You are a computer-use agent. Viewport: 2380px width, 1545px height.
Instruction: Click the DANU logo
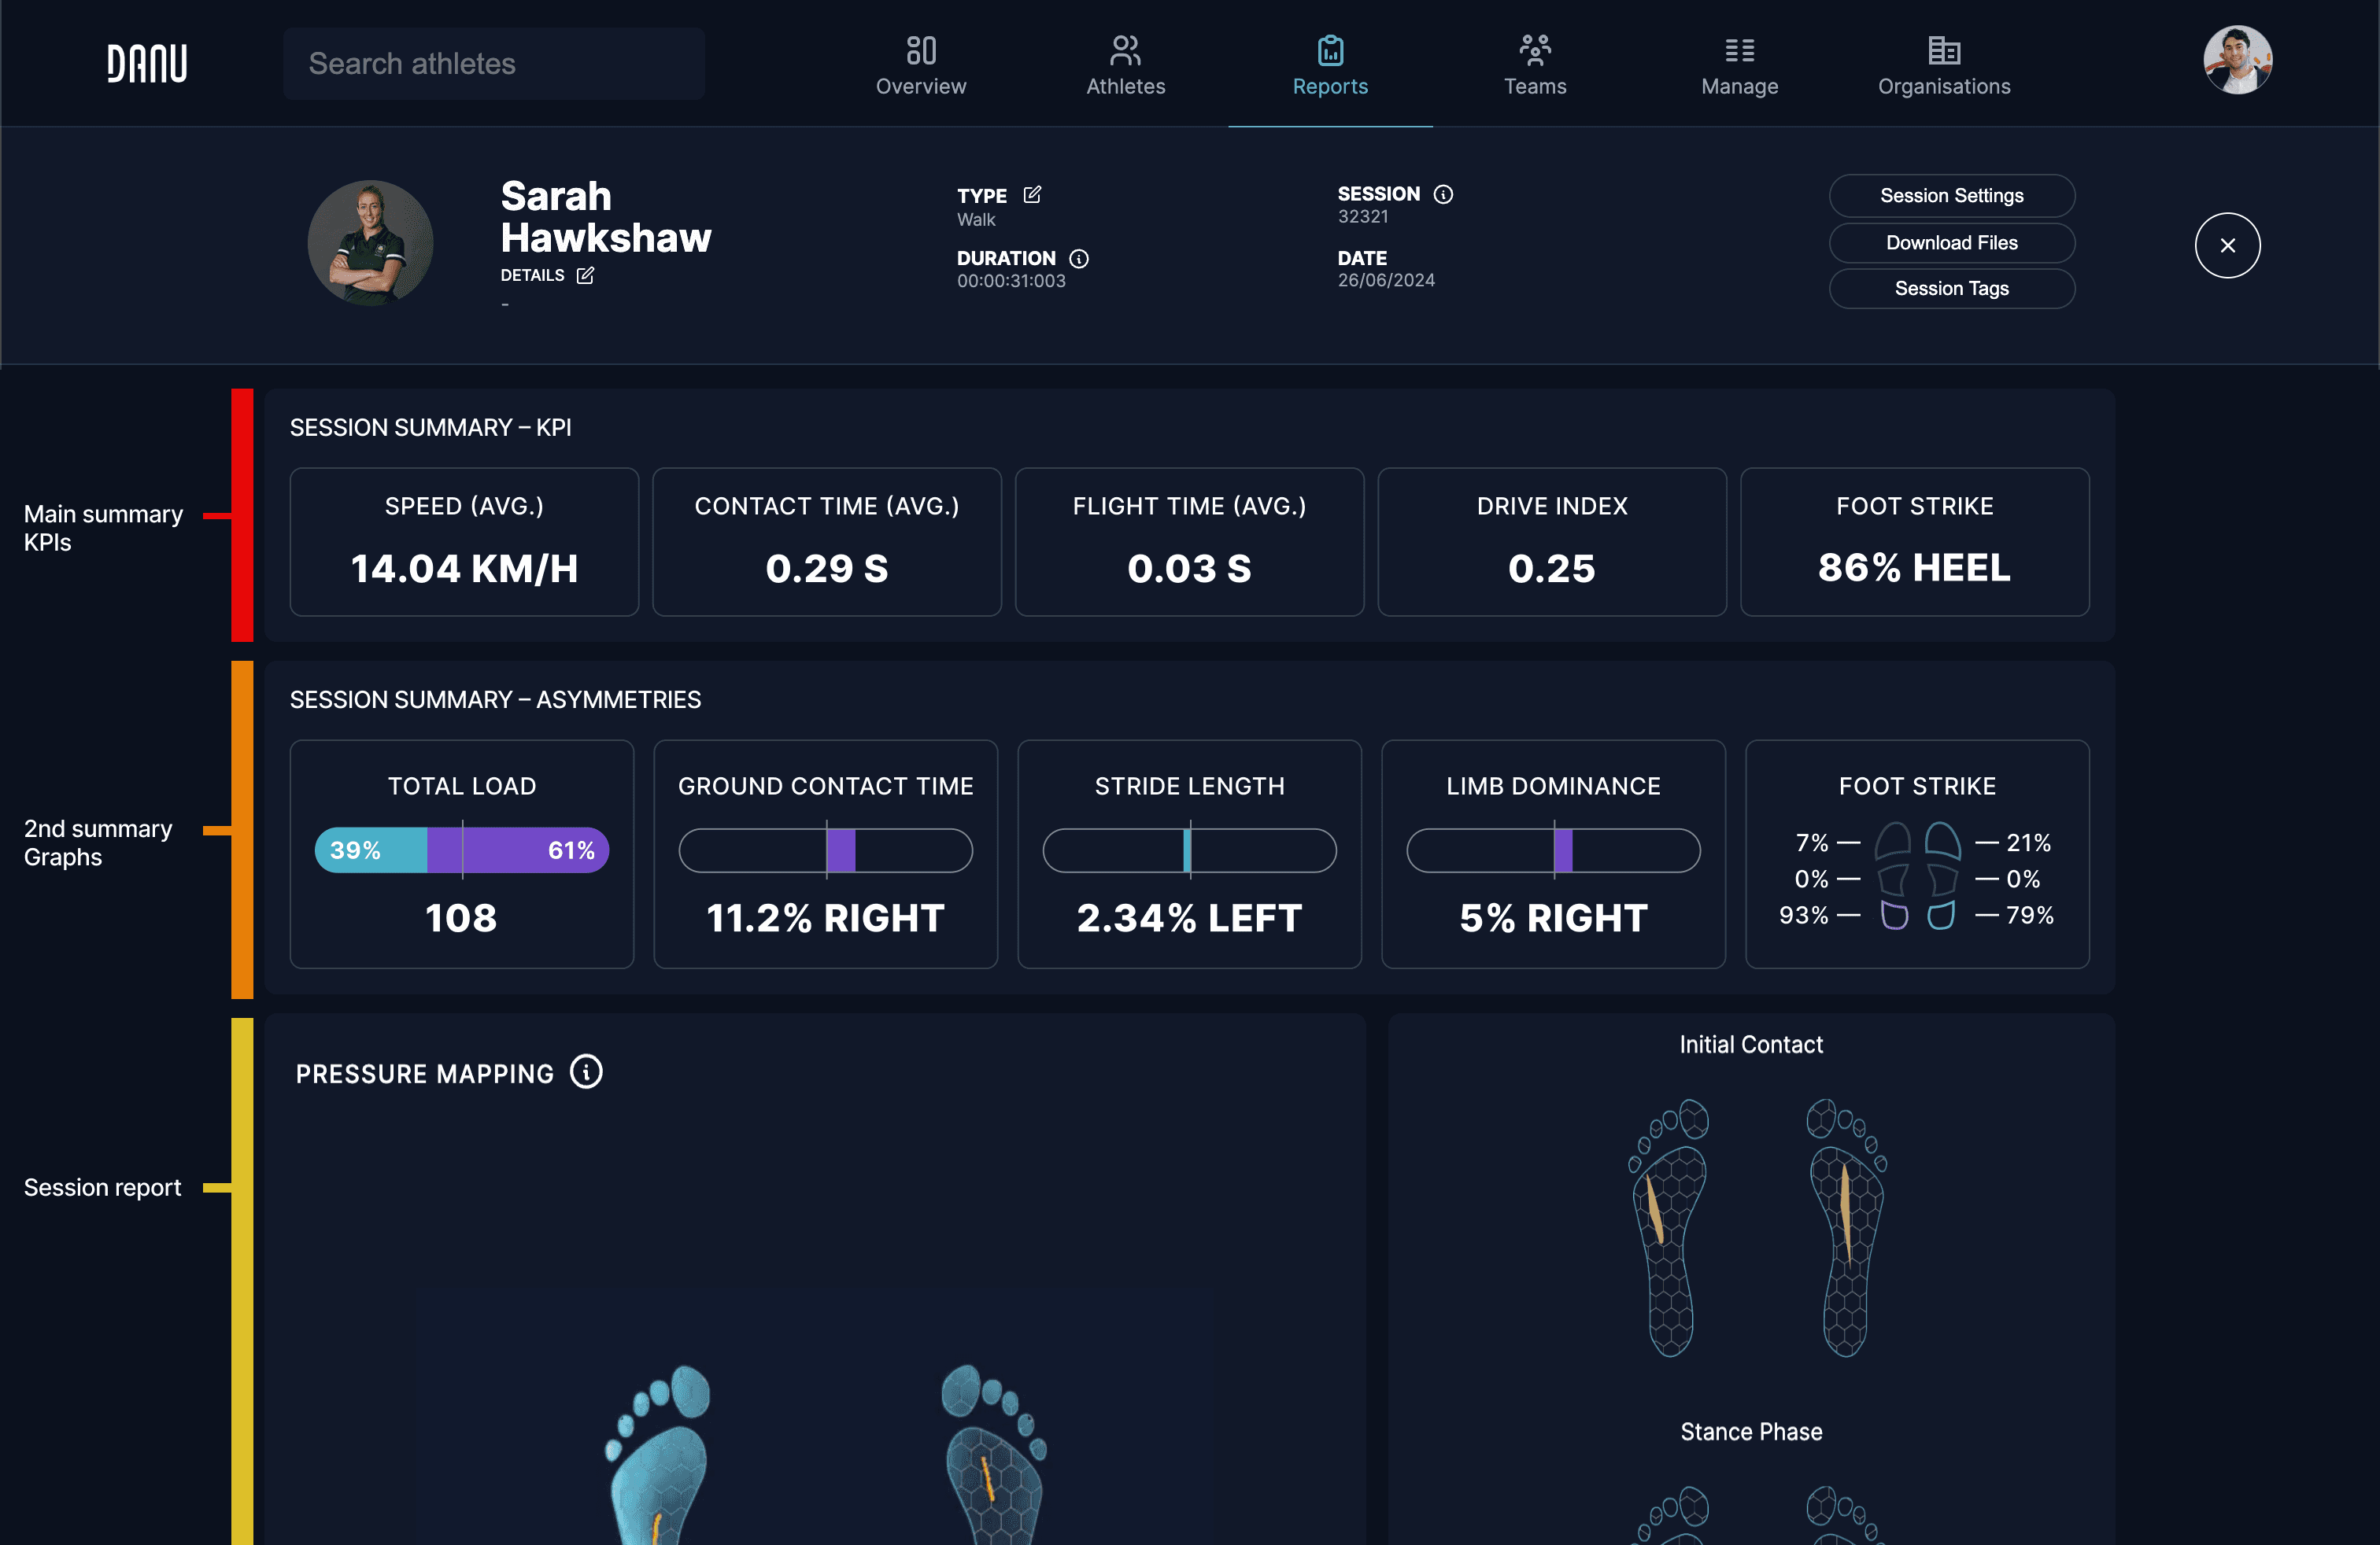pyautogui.click(x=147, y=63)
